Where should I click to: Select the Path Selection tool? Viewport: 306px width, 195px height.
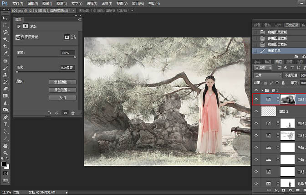tap(5, 132)
